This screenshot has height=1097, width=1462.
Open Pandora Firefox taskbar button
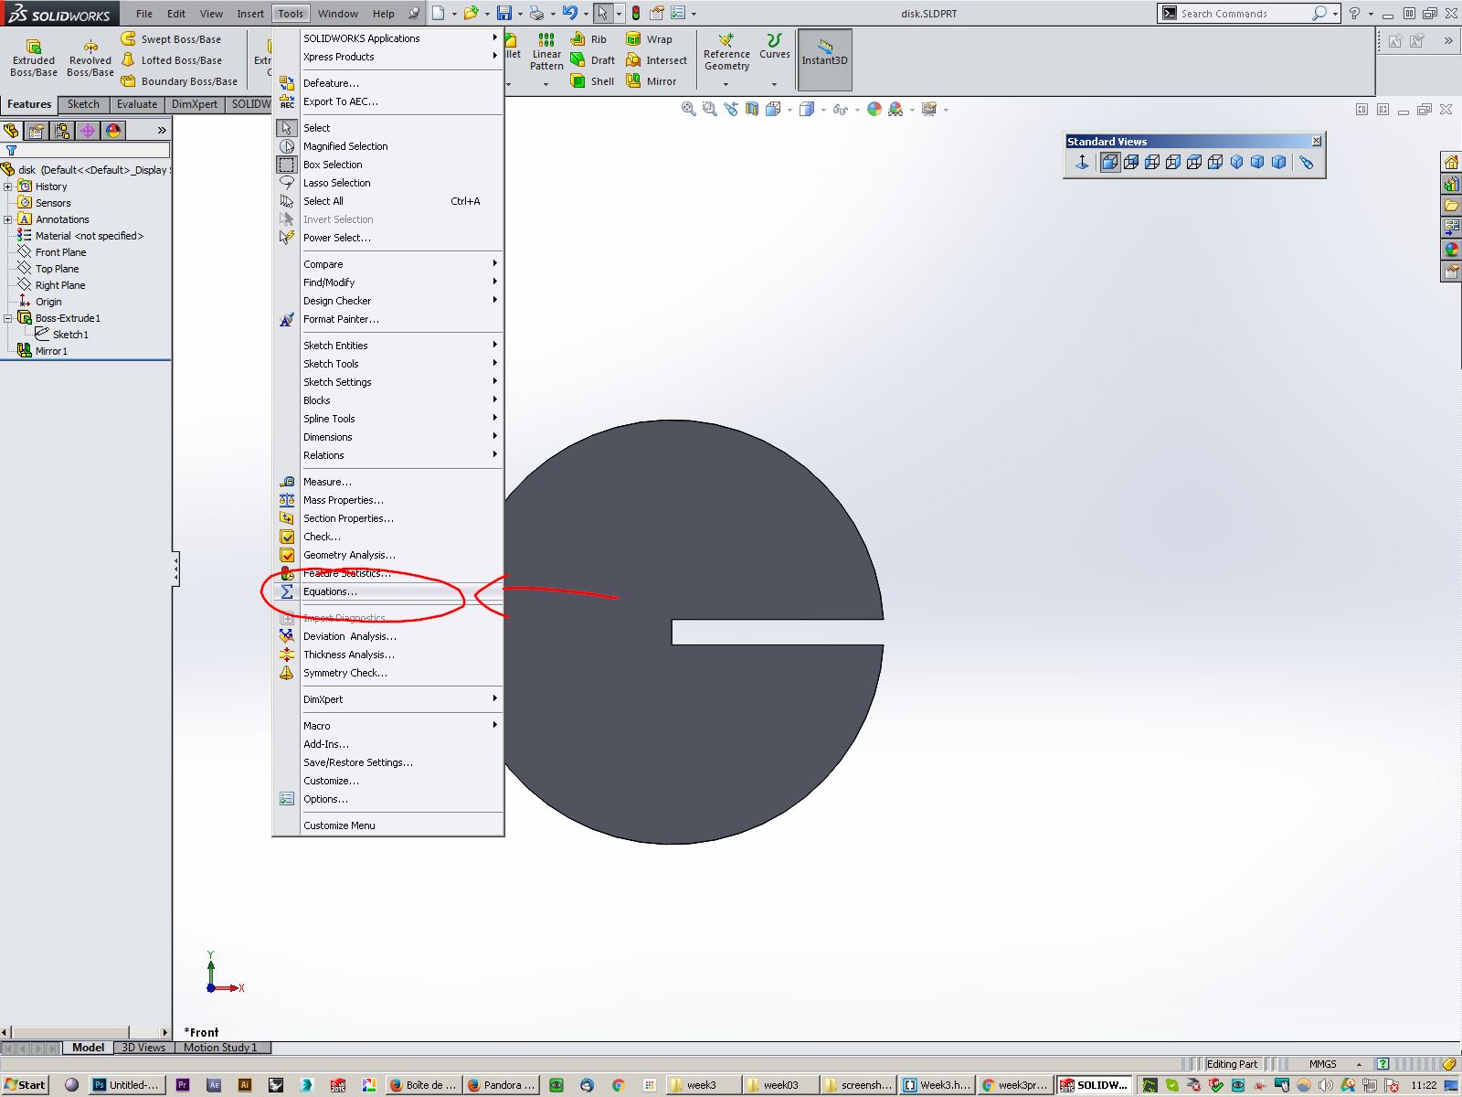click(502, 1085)
